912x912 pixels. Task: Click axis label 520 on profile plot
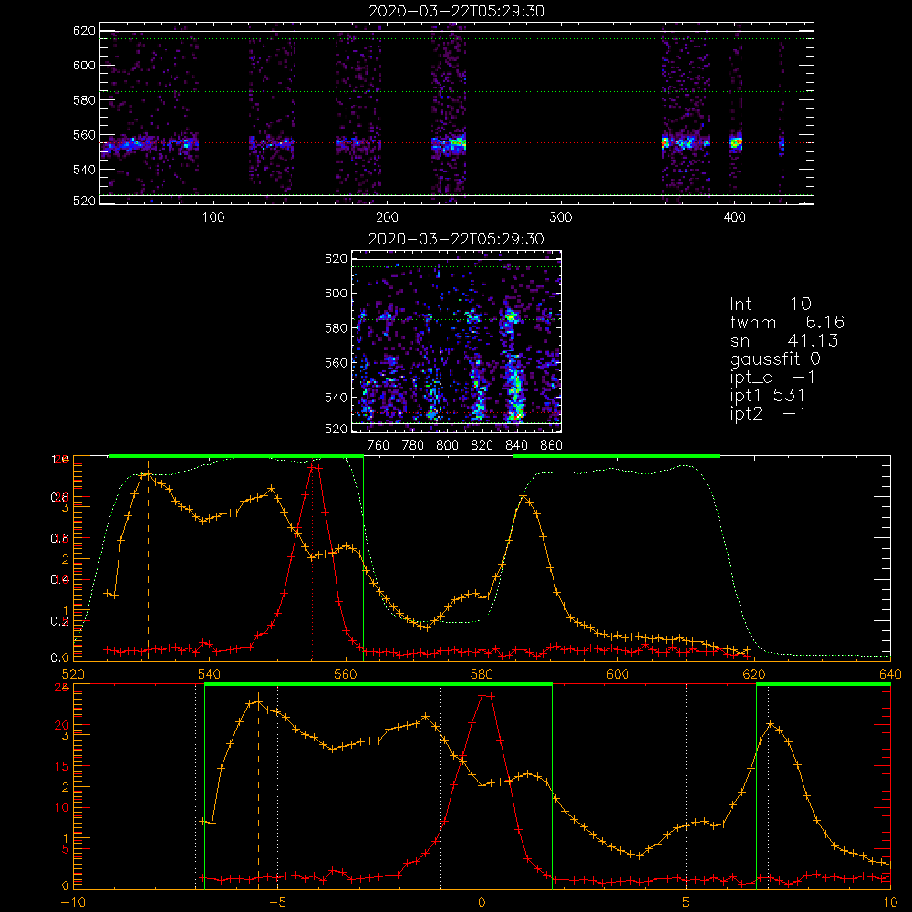click(73, 674)
